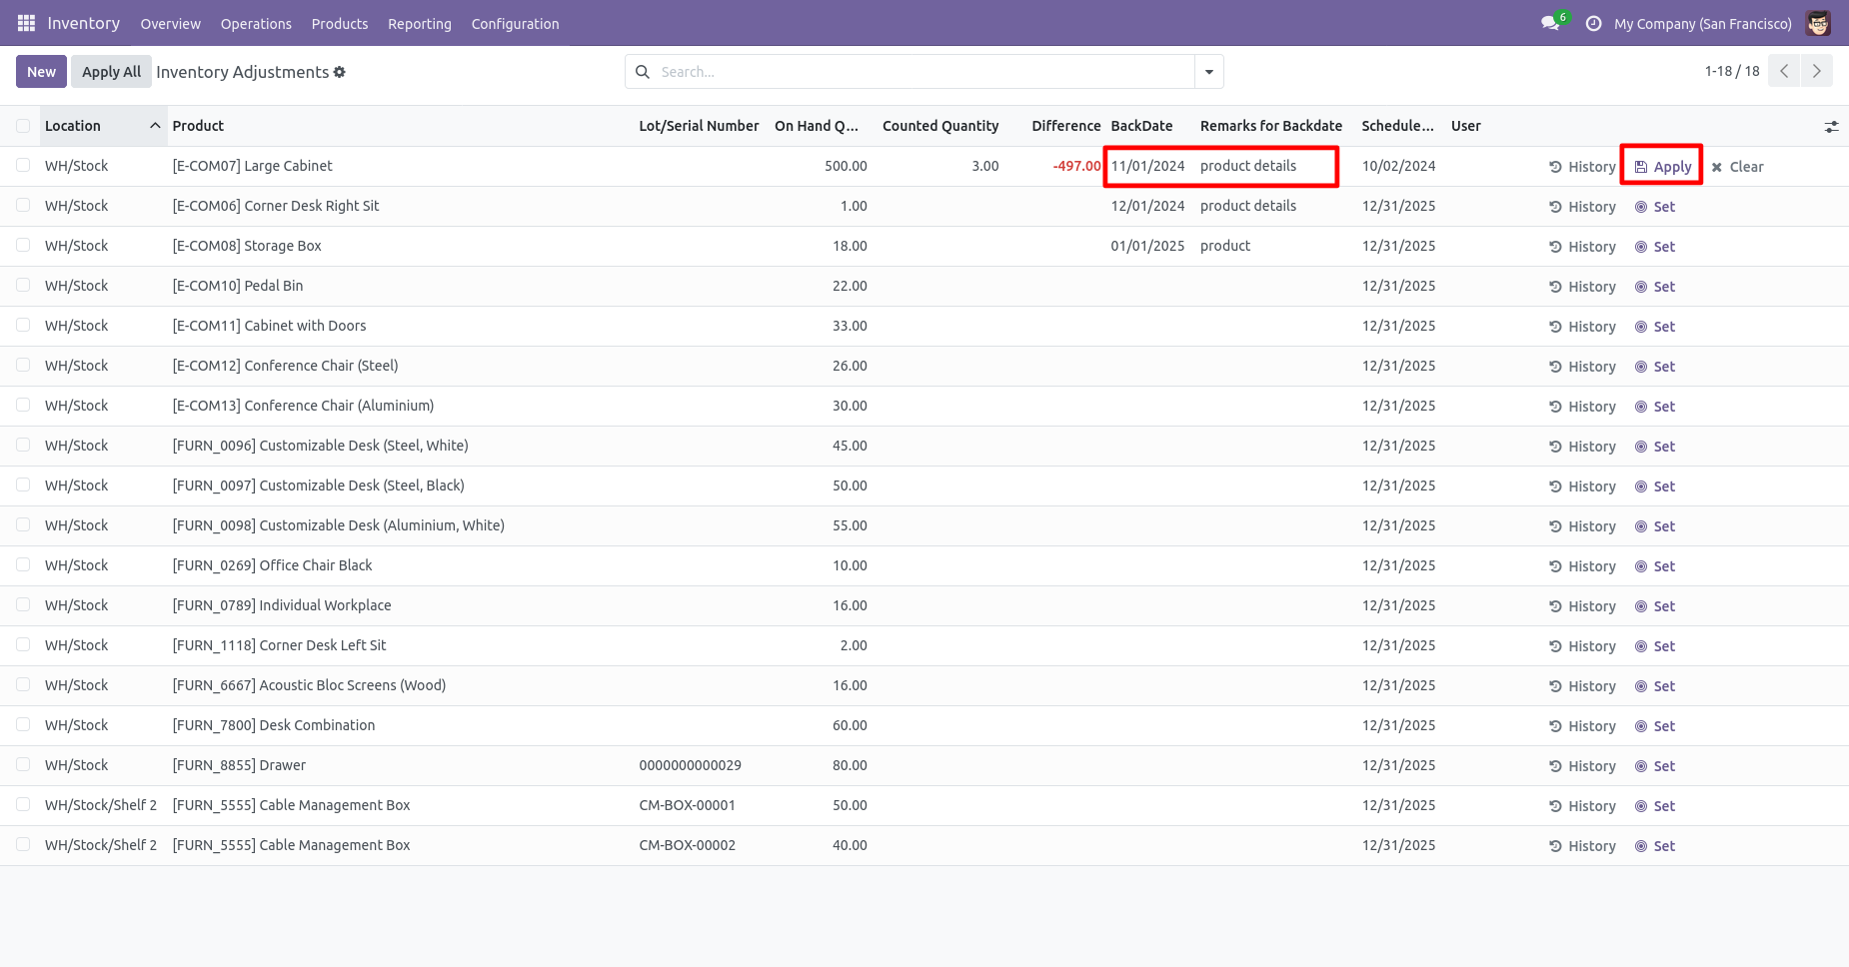Toggle the select-all header checkbox
The width and height of the screenshot is (1849, 967).
point(23,126)
